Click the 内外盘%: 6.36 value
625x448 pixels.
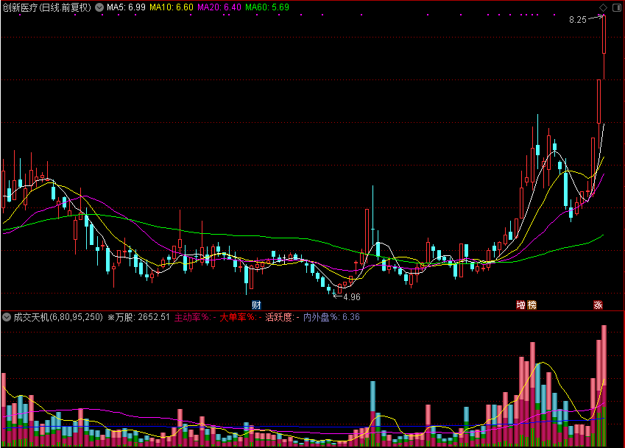pos(331,317)
